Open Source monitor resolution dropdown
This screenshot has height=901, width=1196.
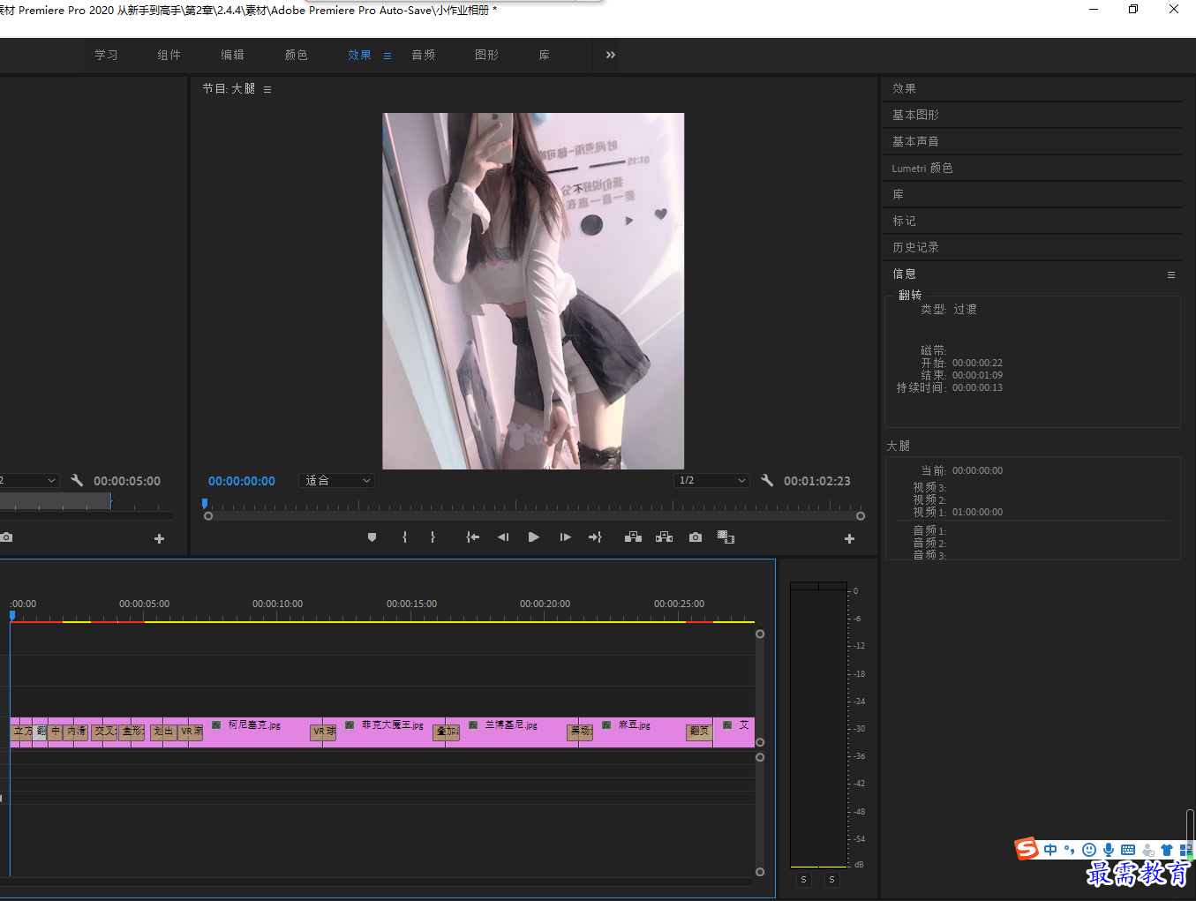pyautogui.click(x=29, y=480)
